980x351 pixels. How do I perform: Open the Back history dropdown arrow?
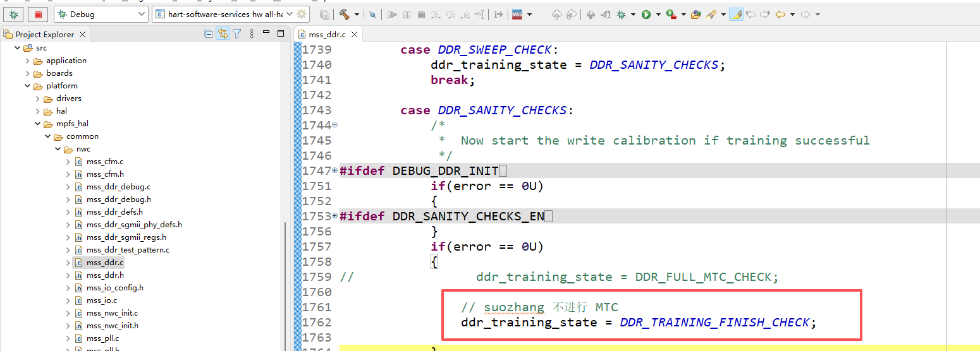[792, 15]
